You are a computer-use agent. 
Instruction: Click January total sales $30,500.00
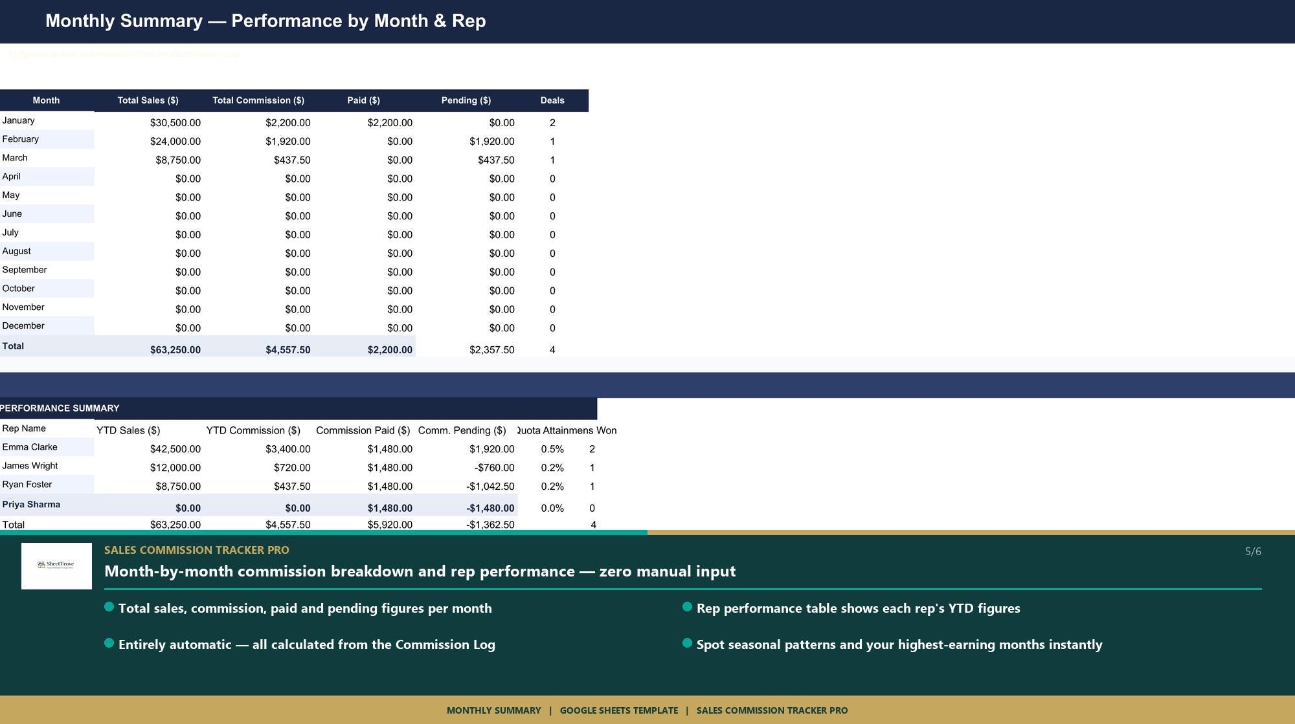click(175, 123)
